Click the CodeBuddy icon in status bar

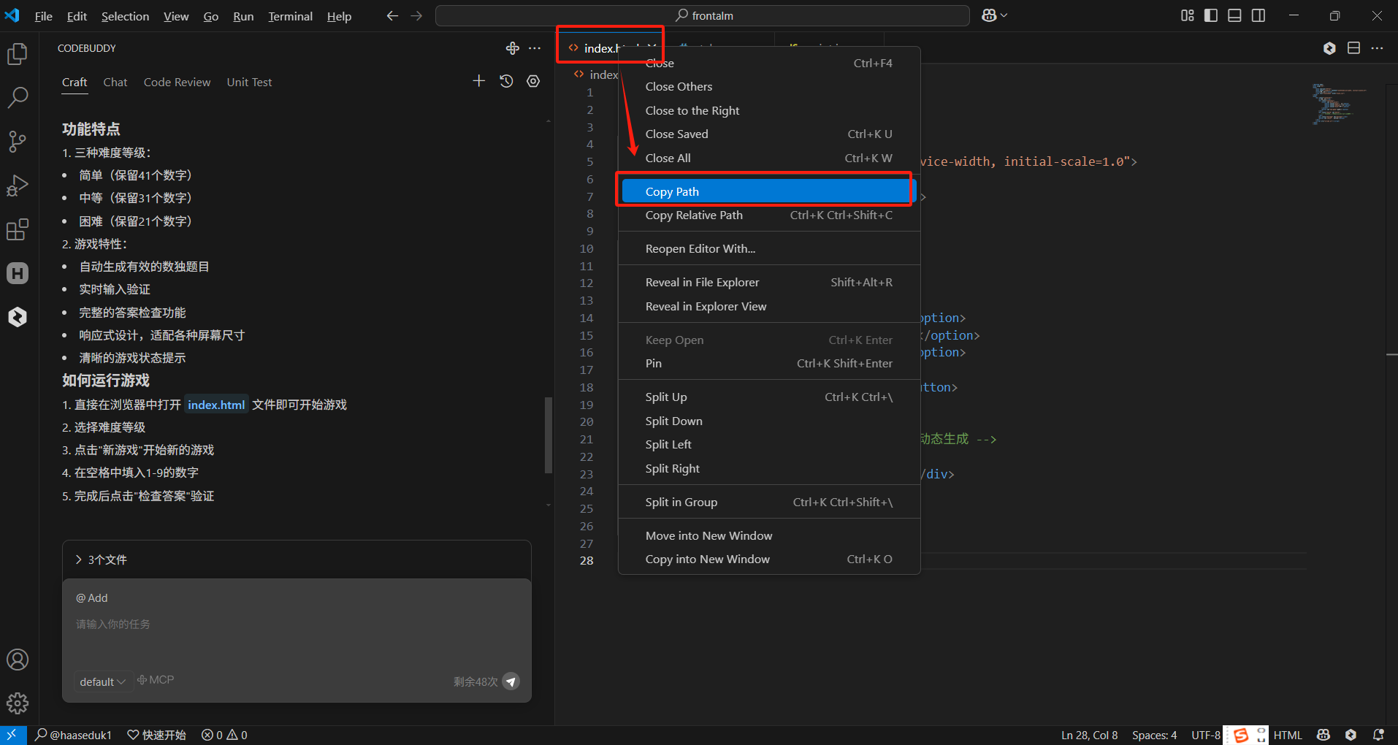pos(1351,735)
